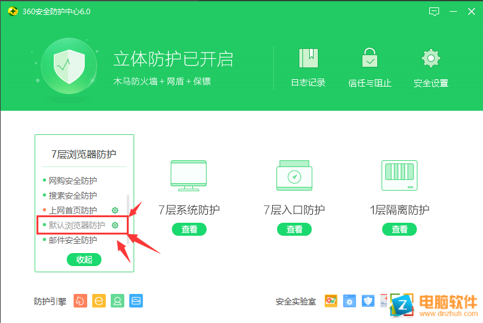Viewport: 483px width, 323px height.
Task: Open 信任与阻止 trust and block icon
Action: (x=370, y=58)
